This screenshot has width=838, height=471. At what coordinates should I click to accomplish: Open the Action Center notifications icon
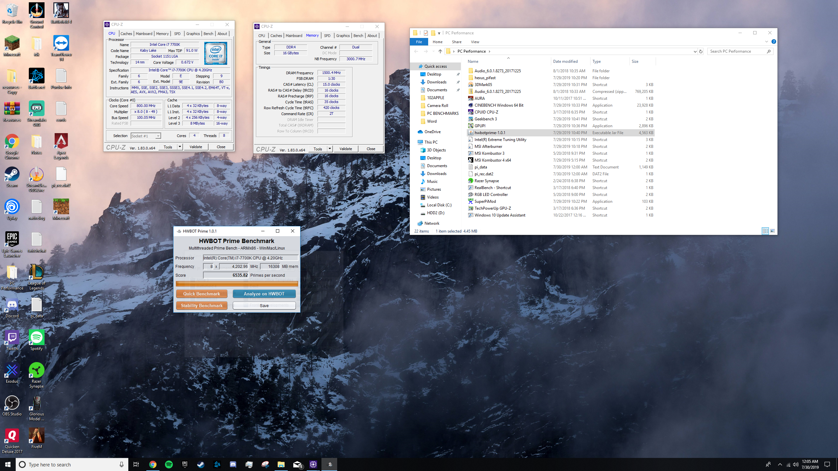pos(827,464)
